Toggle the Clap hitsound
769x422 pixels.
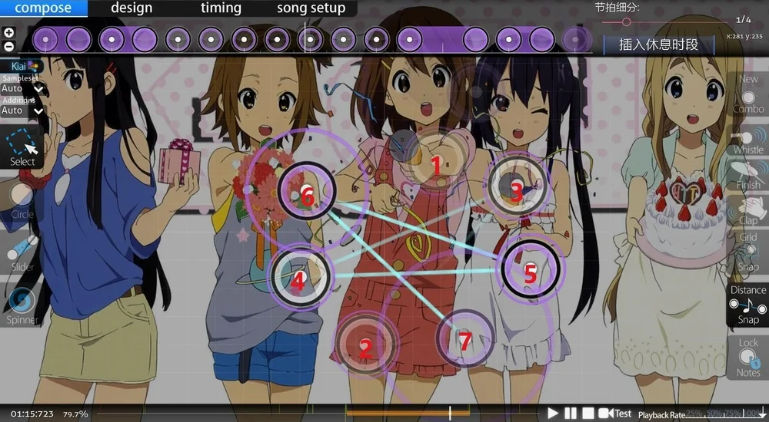pos(748,210)
